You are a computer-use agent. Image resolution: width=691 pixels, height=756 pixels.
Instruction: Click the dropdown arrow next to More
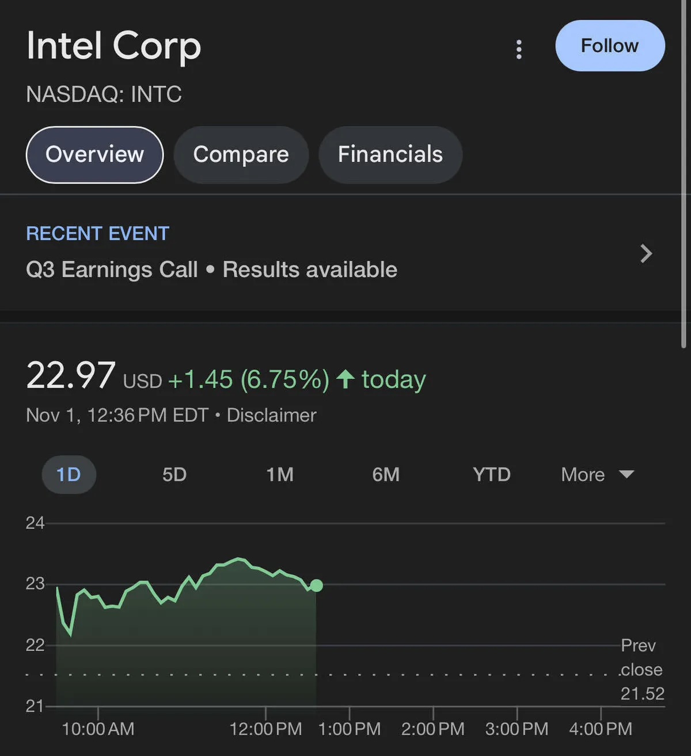[627, 474]
